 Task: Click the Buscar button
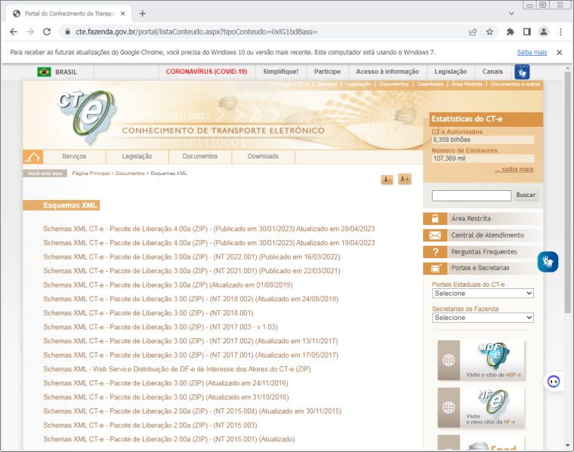point(526,195)
